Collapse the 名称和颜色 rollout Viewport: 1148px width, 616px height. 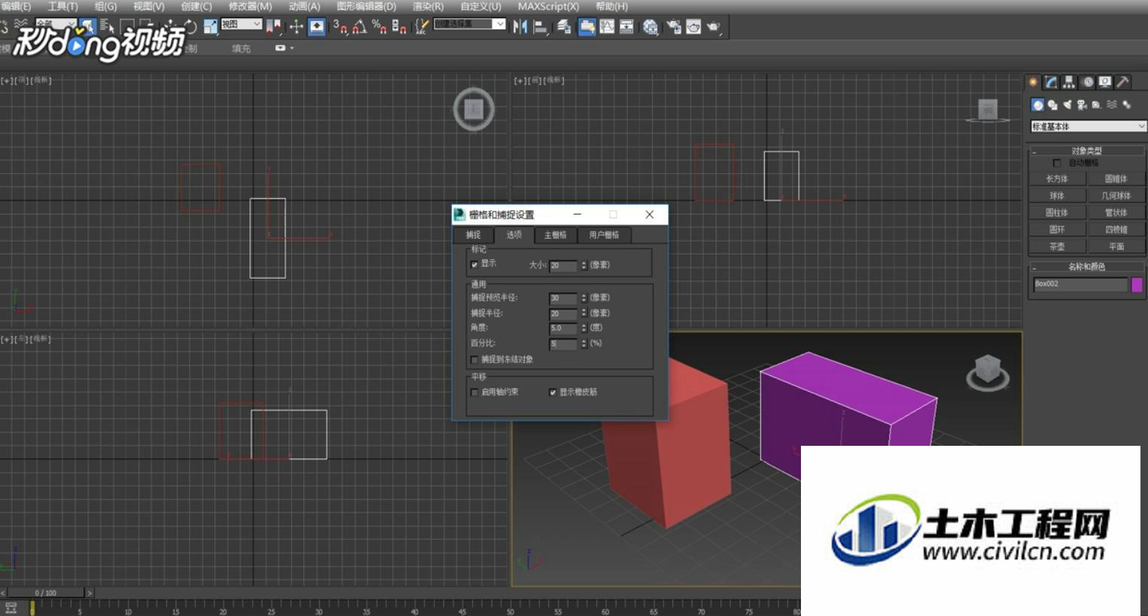pyautogui.click(x=1087, y=267)
